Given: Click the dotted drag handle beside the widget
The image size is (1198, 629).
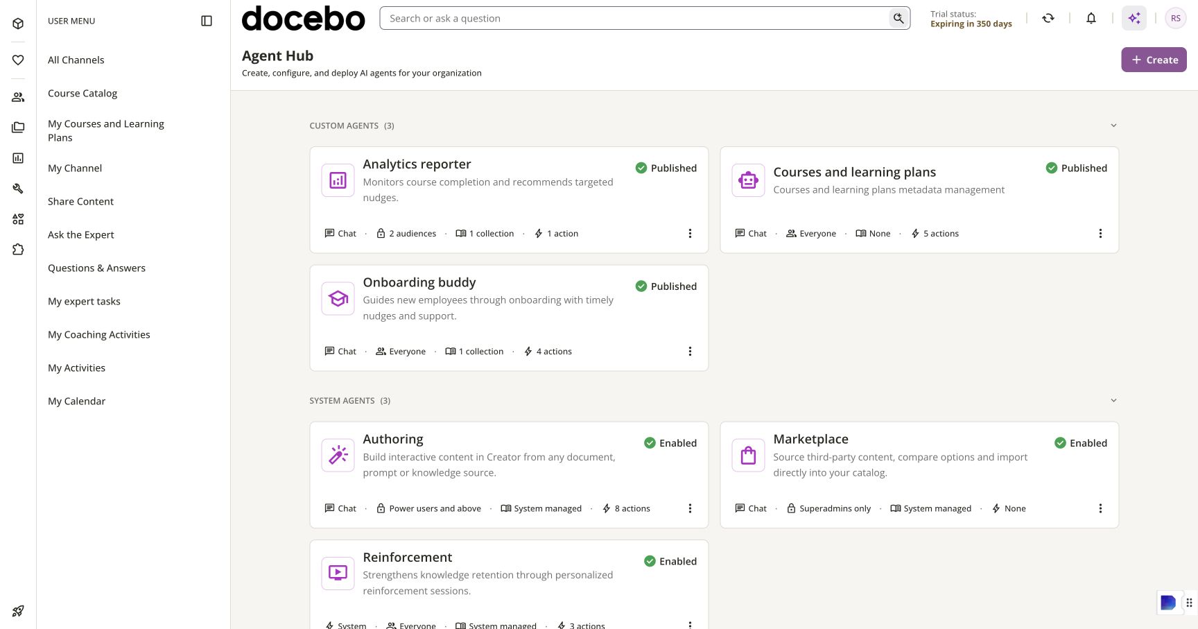Looking at the screenshot, I should tap(1189, 603).
